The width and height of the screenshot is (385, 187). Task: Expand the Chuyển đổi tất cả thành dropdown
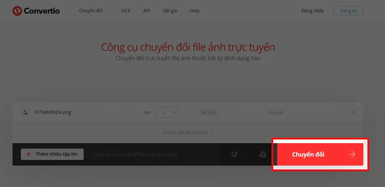[x=188, y=132]
